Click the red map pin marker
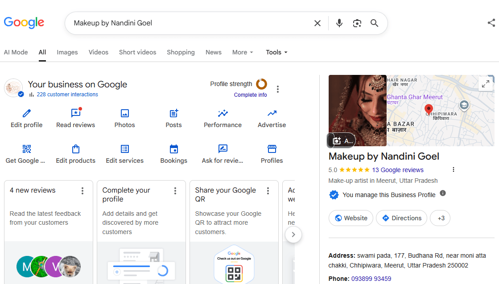This screenshot has width=499, height=284. [429, 109]
